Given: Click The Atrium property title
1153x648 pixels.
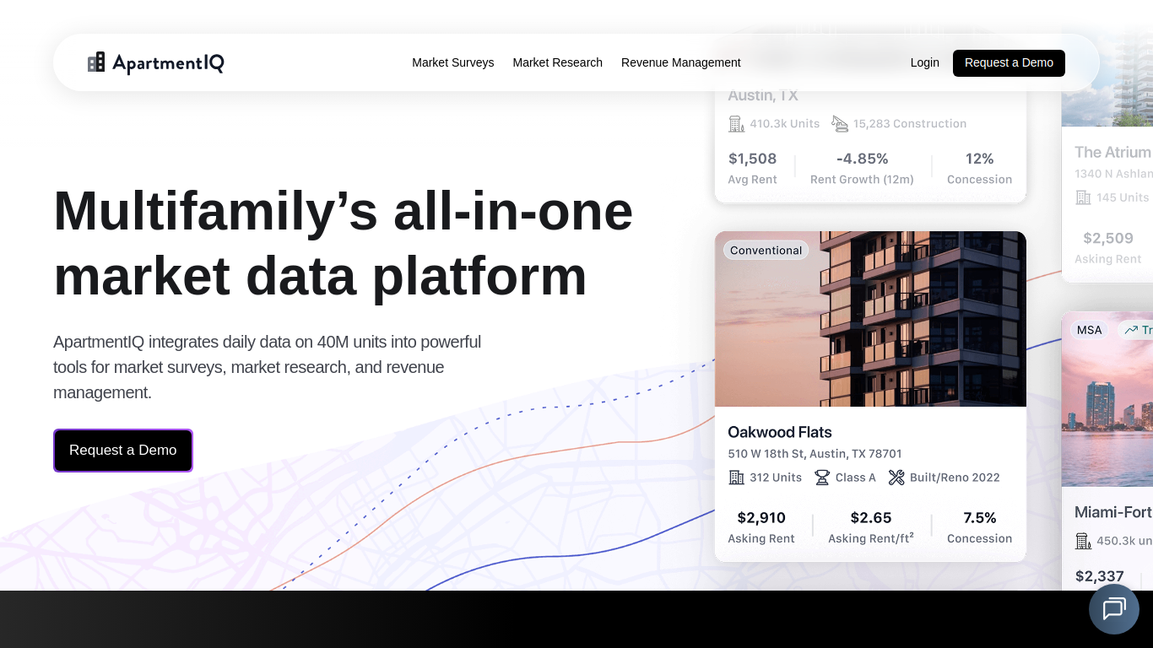Looking at the screenshot, I should pos(1113,153).
